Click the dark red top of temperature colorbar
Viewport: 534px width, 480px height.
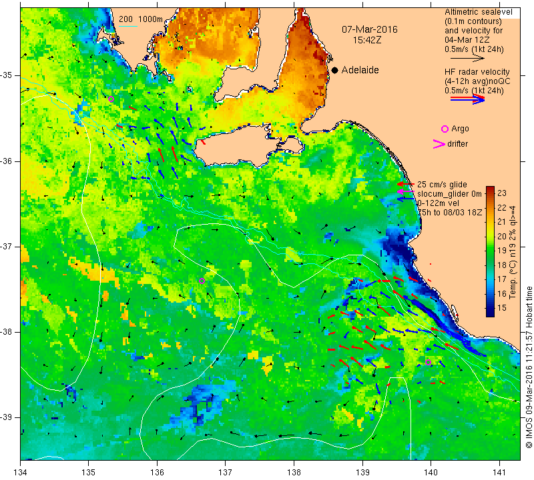[490, 189]
